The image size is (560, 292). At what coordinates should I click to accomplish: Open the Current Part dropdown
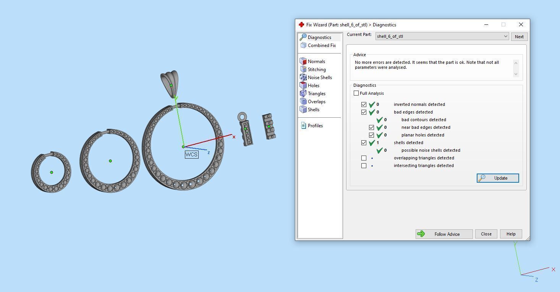(442, 36)
